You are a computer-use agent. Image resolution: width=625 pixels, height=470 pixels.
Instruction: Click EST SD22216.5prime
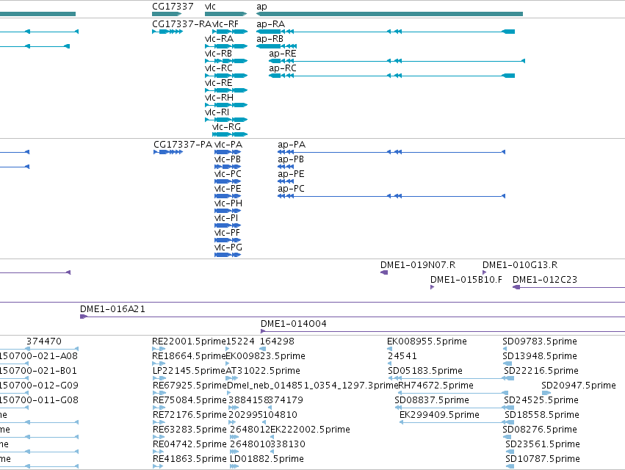coord(541,371)
